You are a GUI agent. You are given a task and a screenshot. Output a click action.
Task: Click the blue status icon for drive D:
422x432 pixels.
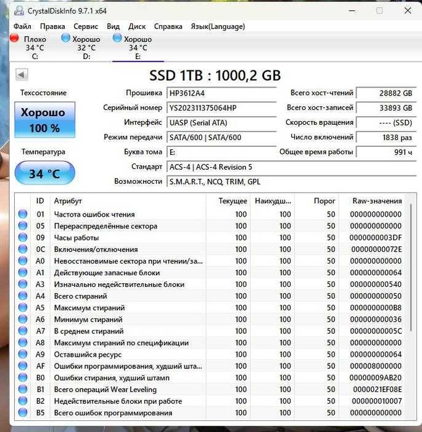65,38
